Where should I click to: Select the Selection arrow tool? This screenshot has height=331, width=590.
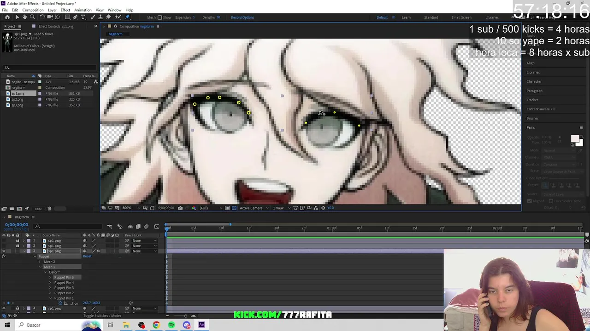pyautogui.click(x=17, y=17)
